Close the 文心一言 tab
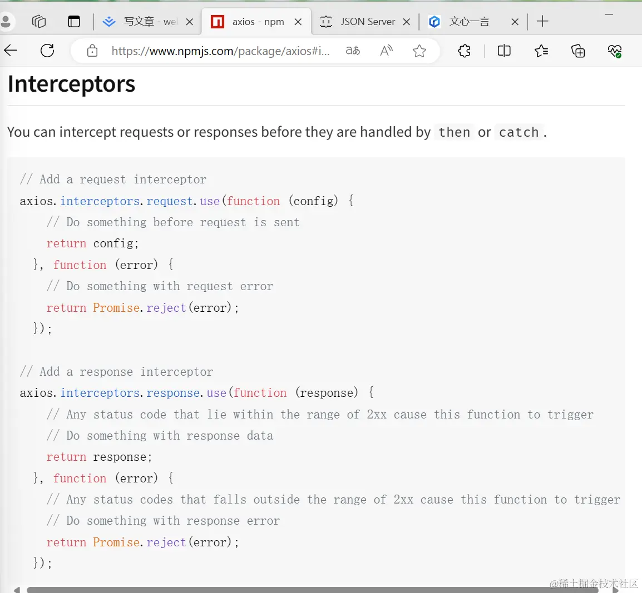 (515, 22)
